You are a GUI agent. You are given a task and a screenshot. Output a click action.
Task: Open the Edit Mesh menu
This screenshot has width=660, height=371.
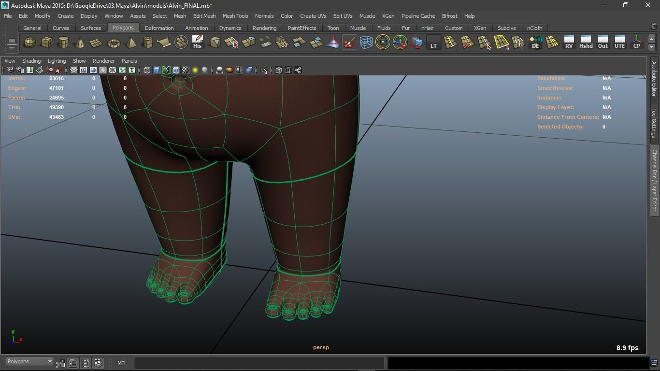204,16
